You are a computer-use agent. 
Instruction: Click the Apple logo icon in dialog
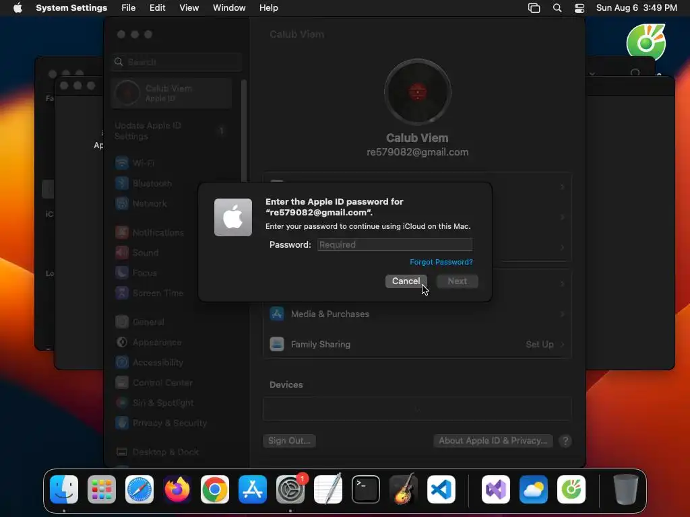(x=232, y=217)
